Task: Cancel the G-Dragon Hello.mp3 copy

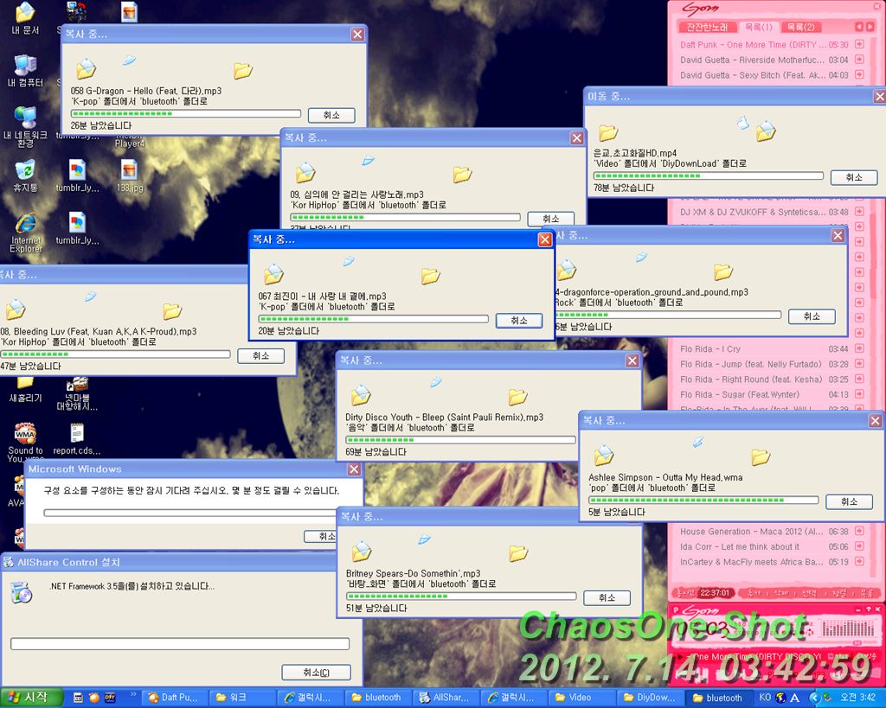Action: pyautogui.click(x=331, y=115)
